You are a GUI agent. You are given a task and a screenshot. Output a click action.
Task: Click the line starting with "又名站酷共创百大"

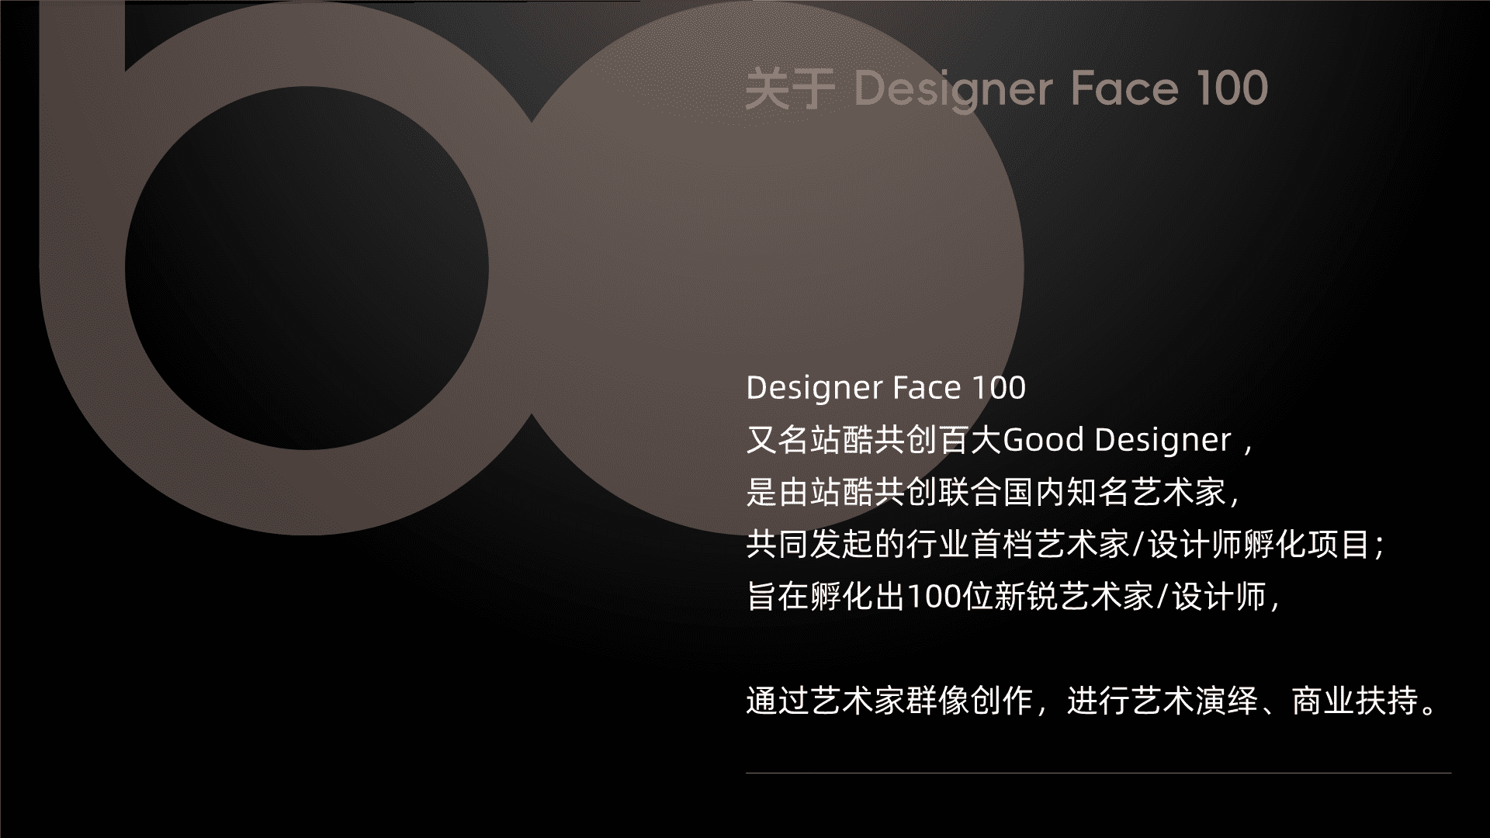[1000, 440]
